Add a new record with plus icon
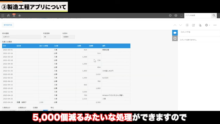This screenshot has width=220, height=124. point(187,25)
